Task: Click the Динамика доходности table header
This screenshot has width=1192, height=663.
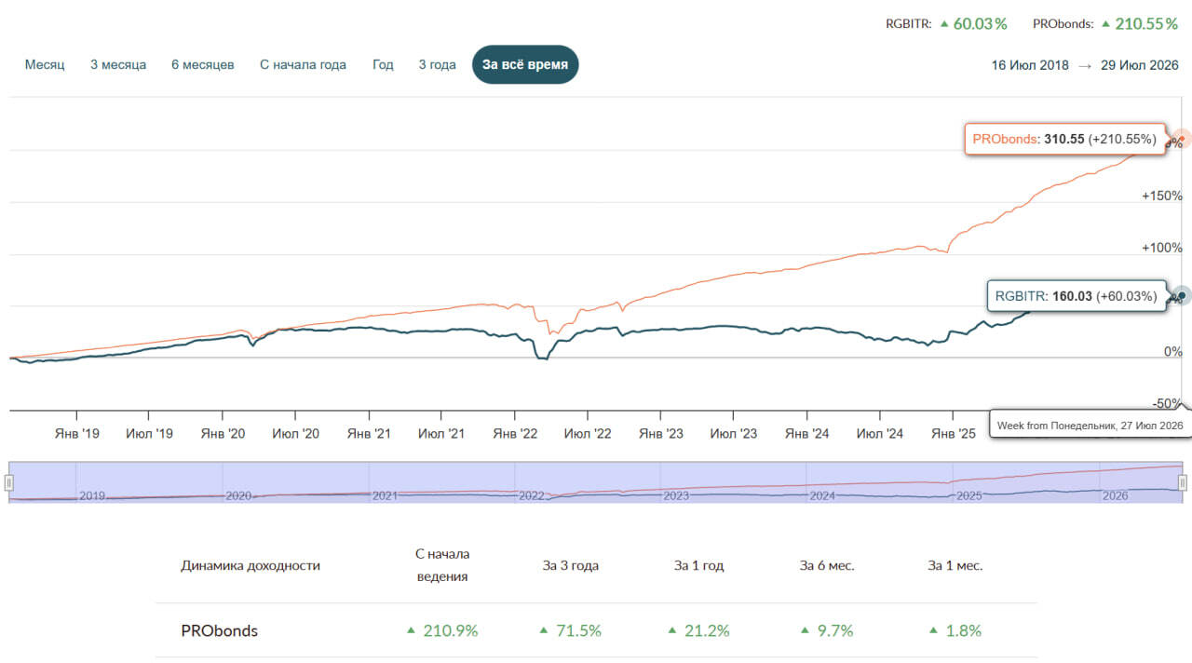Action: click(251, 565)
